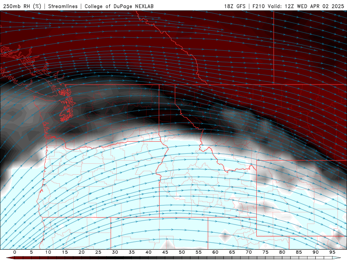Select the "95" legend tick label

pyautogui.click(x=332, y=252)
